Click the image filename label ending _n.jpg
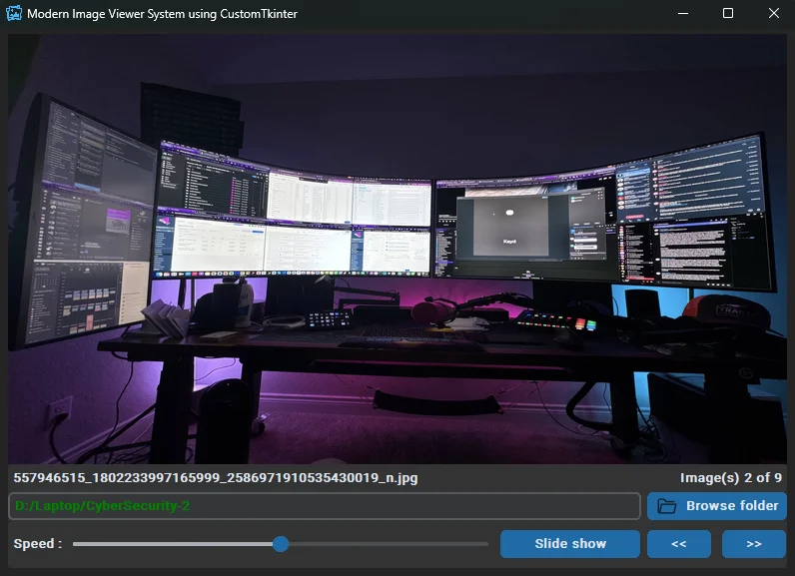 coord(216,478)
